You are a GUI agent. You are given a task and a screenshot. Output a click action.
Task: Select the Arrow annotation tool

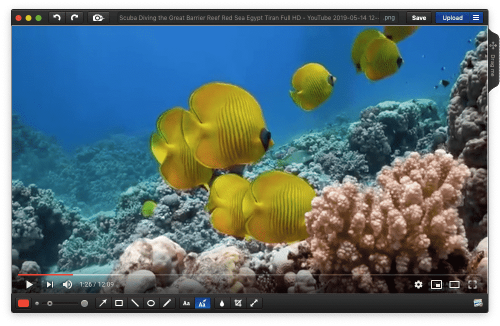103,303
